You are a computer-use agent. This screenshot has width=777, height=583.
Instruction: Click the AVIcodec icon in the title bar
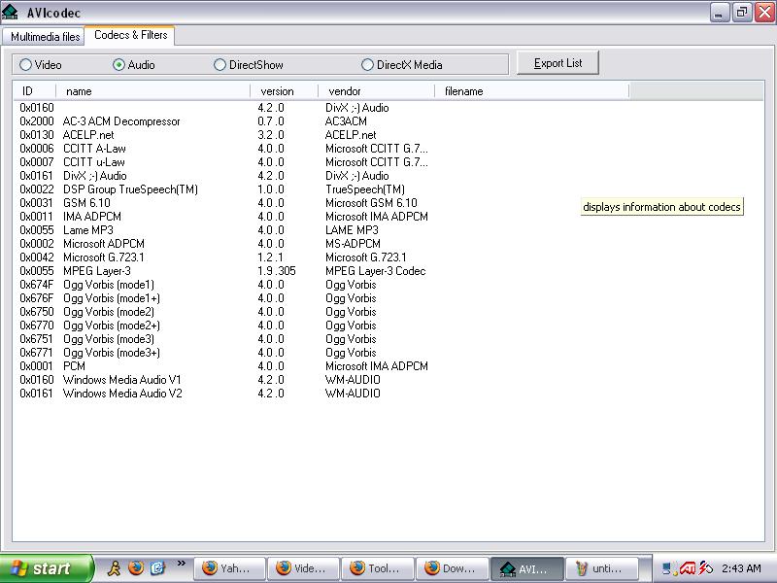click(x=10, y=12)
